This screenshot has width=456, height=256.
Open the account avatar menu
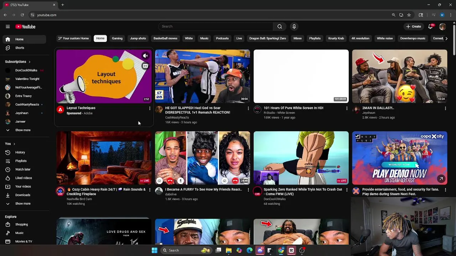click(x=442, y=26)
